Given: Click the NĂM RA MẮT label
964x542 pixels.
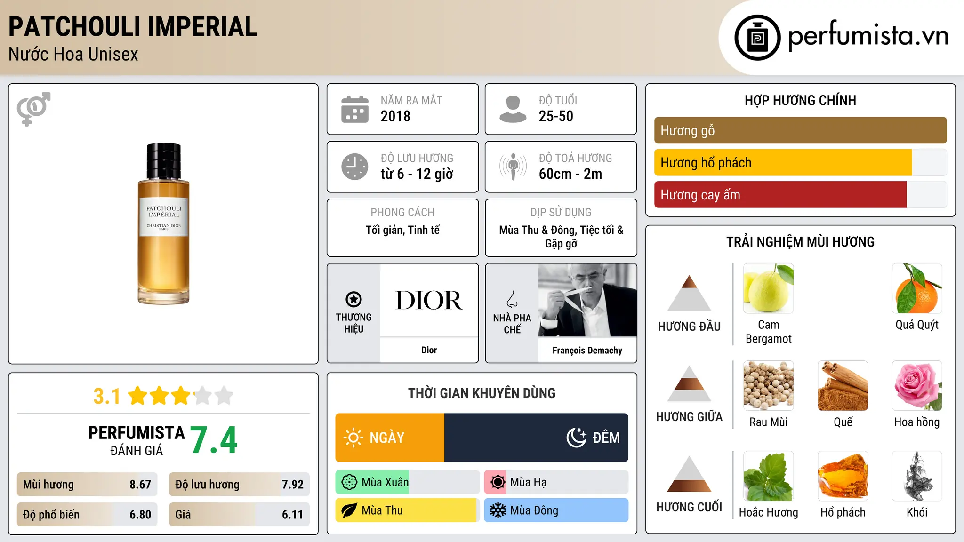Looking at the screenshot, I should click(411, 101).
